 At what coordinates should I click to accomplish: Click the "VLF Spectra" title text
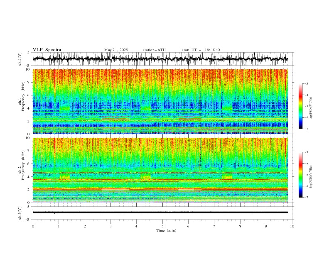47,50
